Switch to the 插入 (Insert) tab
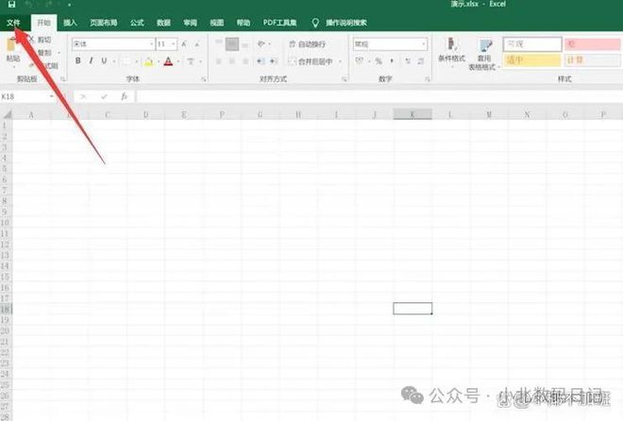The width and height of the screenshot is (623, 421). click(x=70, y=23)
